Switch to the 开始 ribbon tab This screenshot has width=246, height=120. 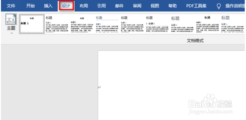tap(31, 6)
